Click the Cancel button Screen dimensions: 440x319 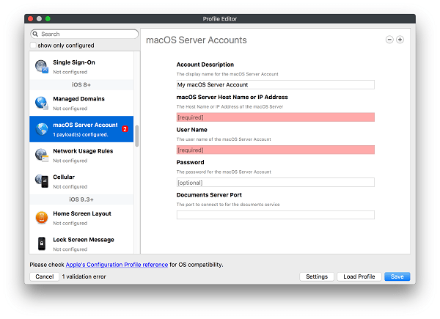click(44, 276)
